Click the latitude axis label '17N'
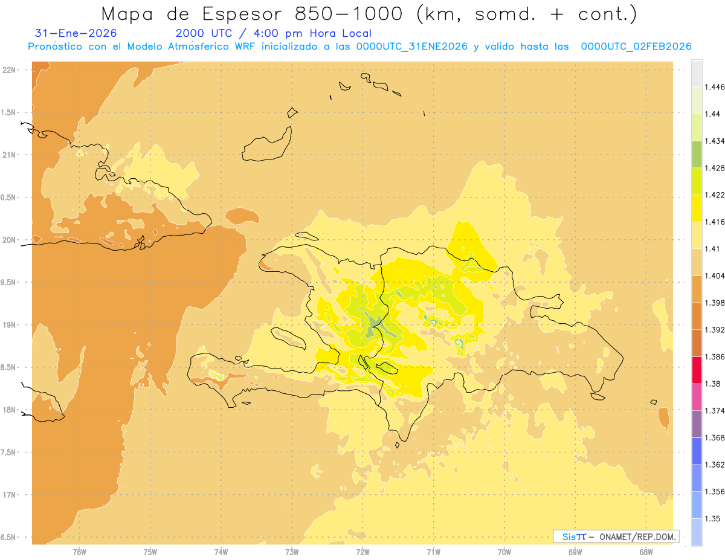725x560 pixels. tap(10, 495)
